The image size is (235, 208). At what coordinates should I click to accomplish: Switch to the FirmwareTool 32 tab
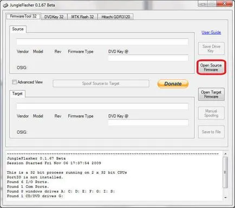(x=23, y=16)
